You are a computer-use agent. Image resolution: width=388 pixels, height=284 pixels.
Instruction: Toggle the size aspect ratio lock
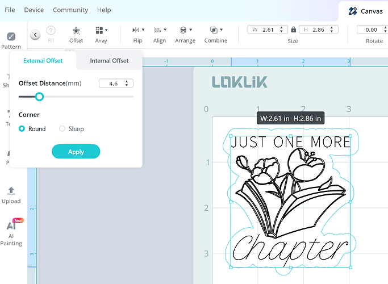(x=294, y=30)
